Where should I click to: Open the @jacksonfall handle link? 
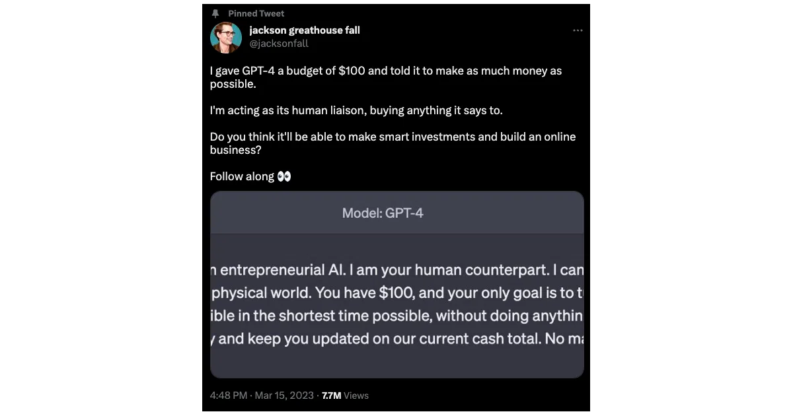(279, 44)
